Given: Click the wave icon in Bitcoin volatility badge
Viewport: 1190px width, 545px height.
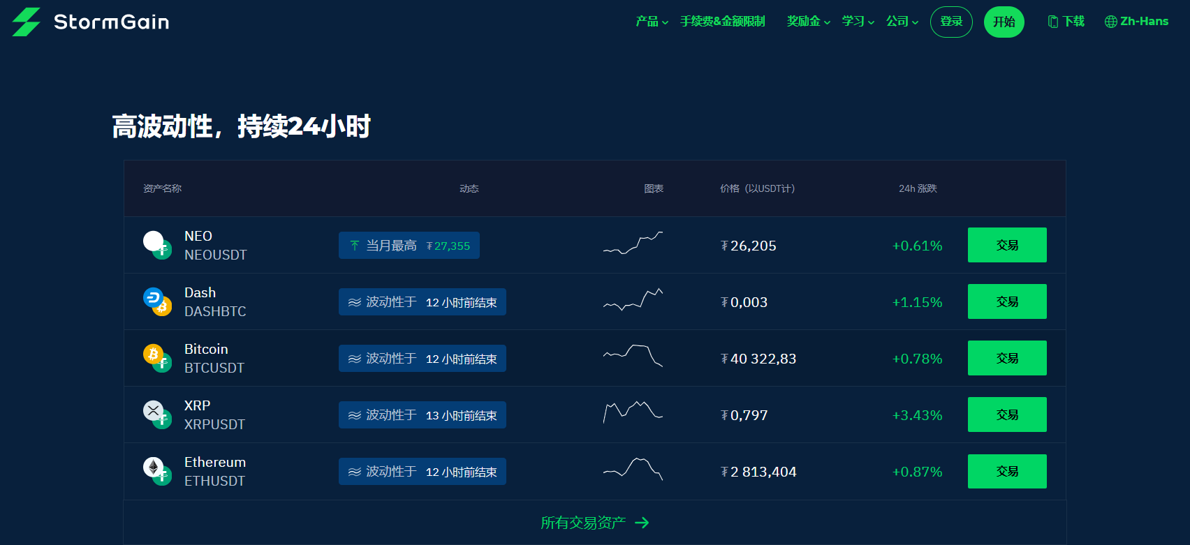Looking at the screenshot, I should pyautogui.click(x=355, y=359).
